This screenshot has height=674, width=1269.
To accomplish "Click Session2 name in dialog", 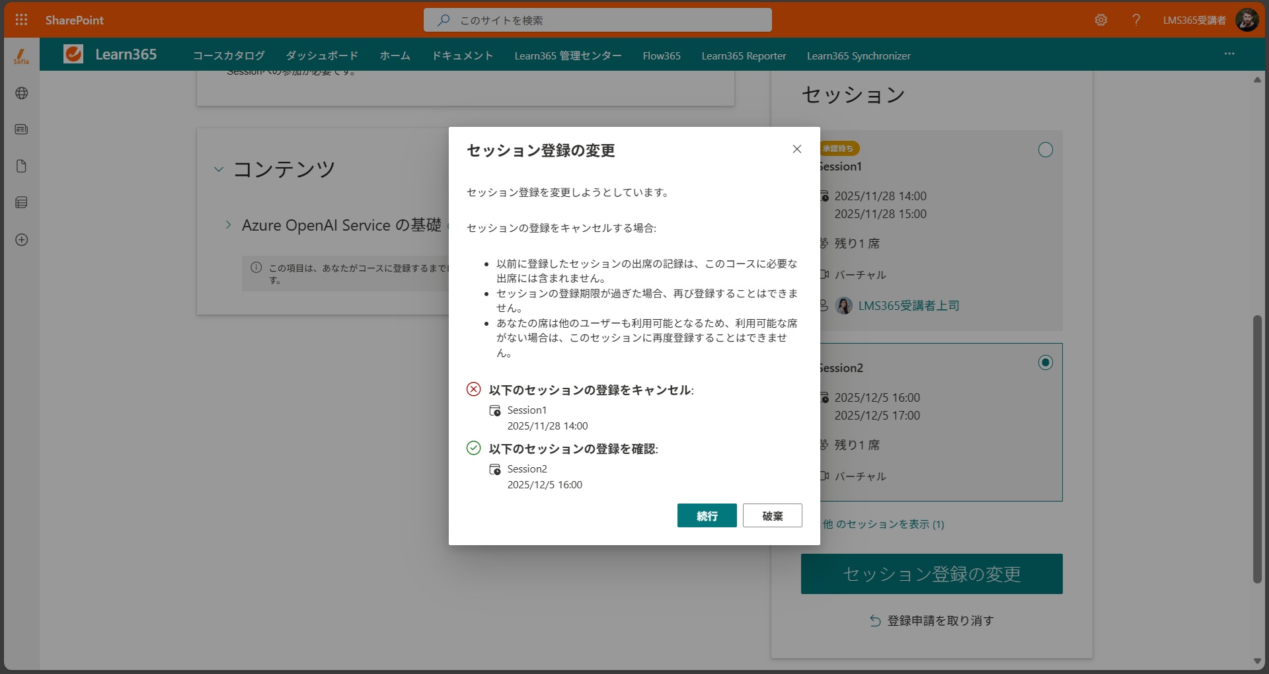I will (527, 468).
